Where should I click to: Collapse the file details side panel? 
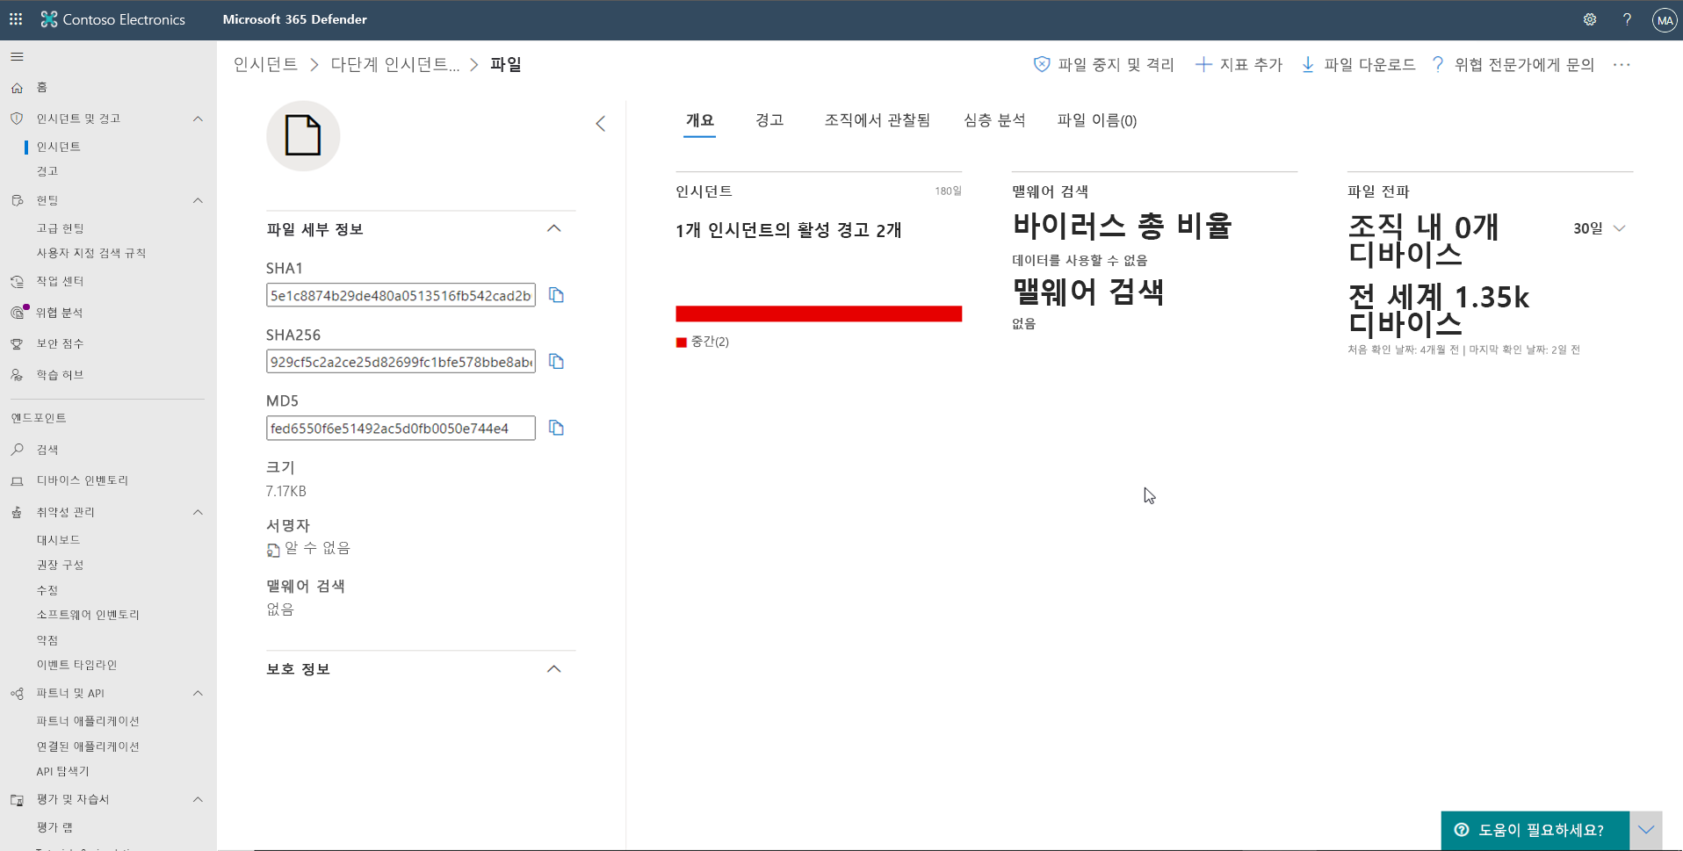click(601, 124)
